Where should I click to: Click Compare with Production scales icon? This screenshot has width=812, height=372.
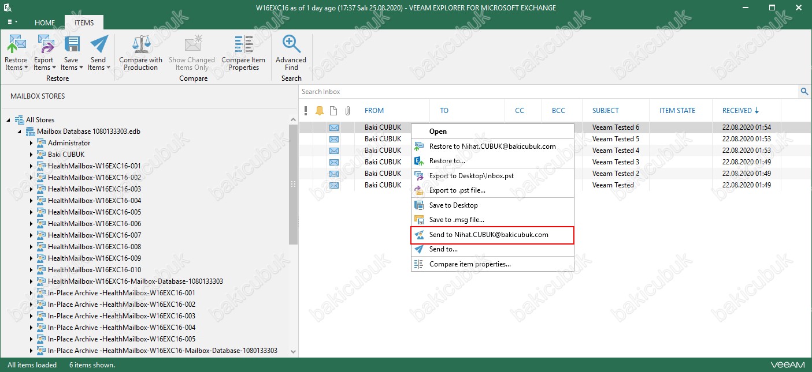coord(141,44)
